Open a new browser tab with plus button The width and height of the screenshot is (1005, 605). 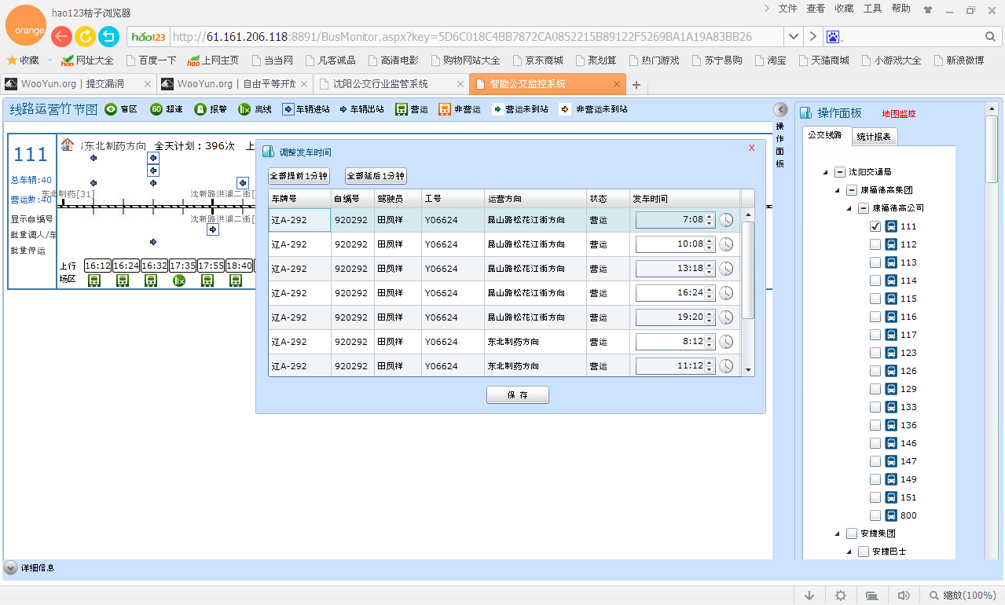pyautogui.click(x=636, y=85)
